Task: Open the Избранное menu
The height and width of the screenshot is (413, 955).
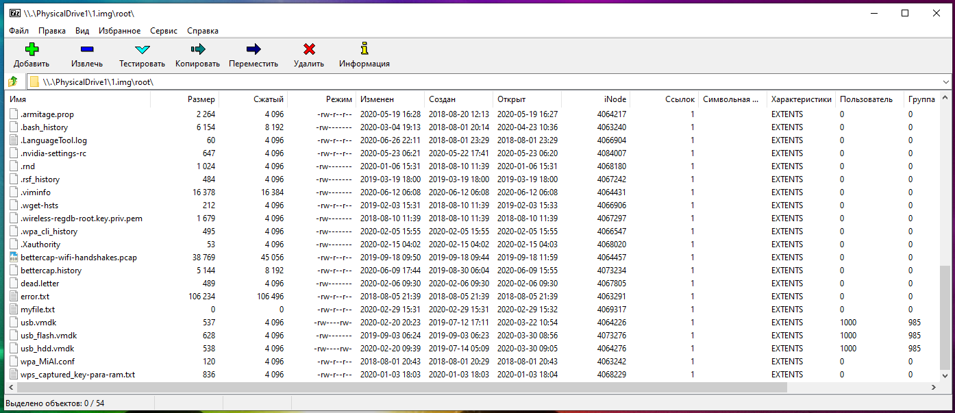Action: 119,31
